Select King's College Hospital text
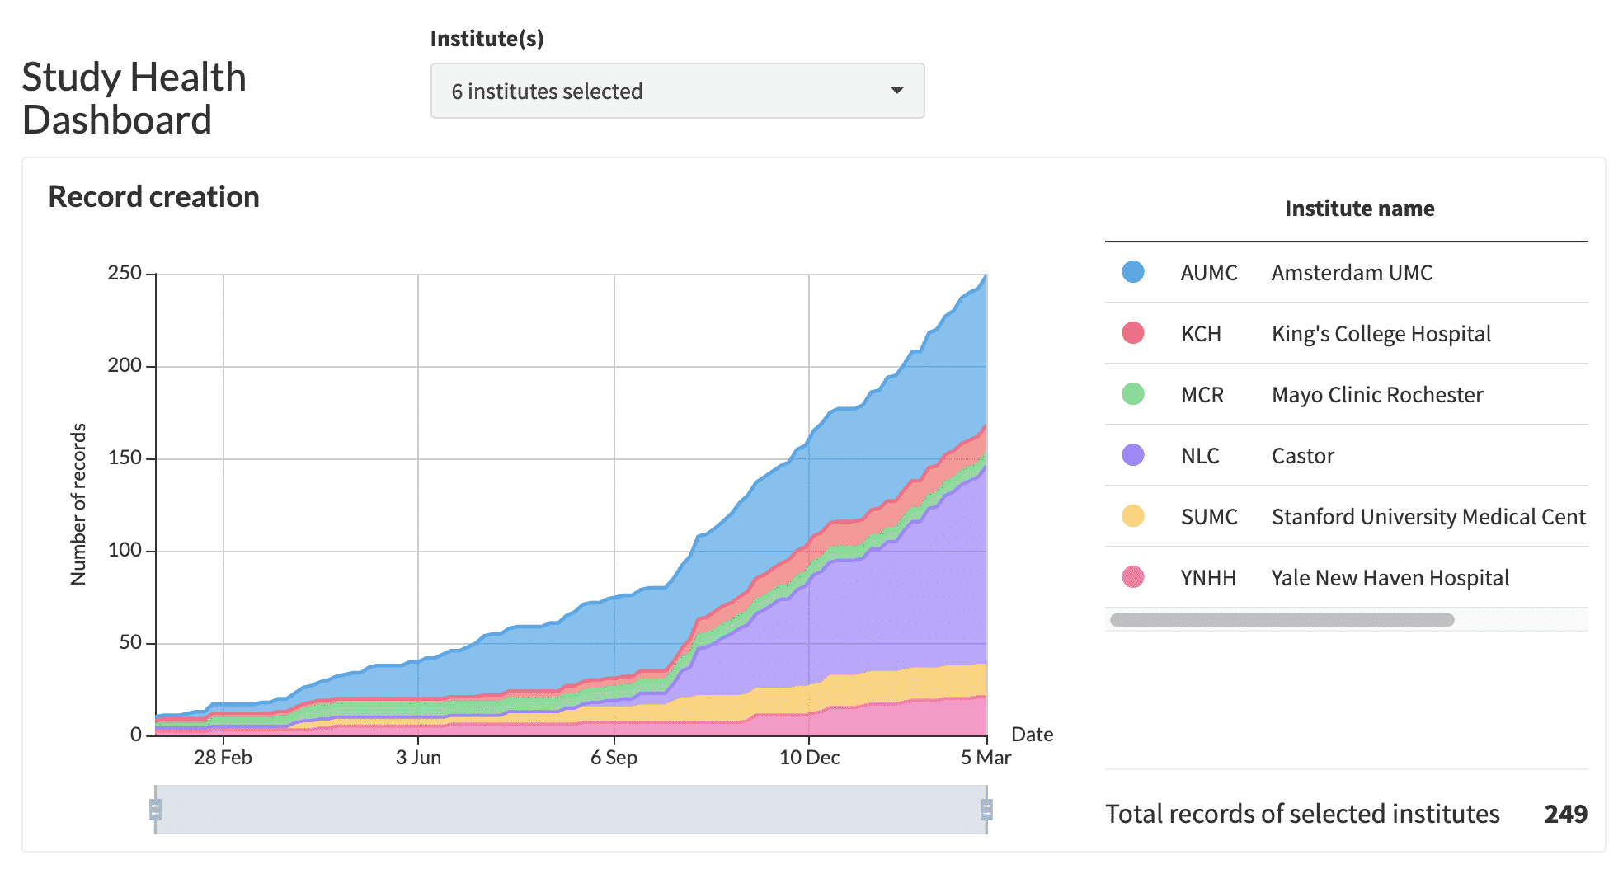The height and width of the screenshot is (869, 1623). [1381, 334]
